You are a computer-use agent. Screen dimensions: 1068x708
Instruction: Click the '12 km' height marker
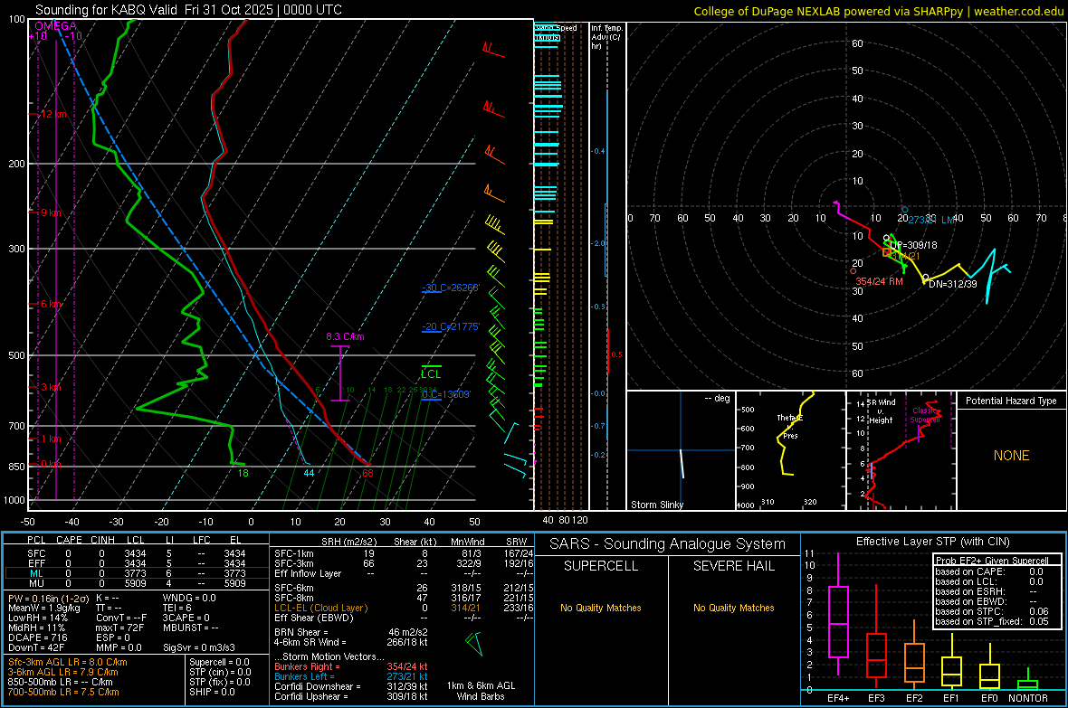[x=53, y=114]
